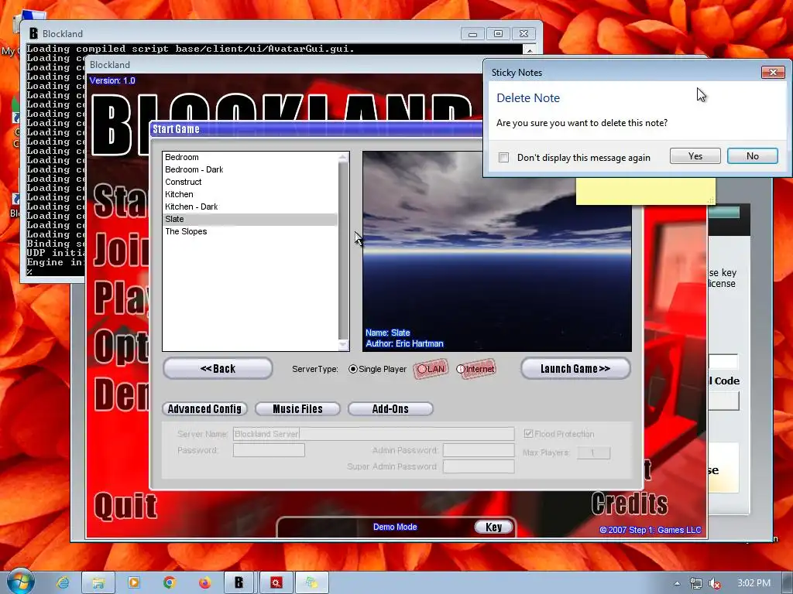Click the muted volume icon in tray
793x594 pixels.
tap(715, 583)
